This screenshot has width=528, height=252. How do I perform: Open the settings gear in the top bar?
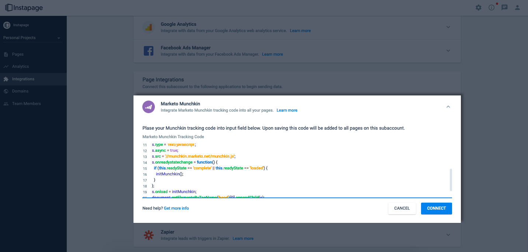[x=478, y=7]
